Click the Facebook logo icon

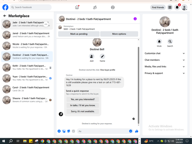[5, 7]
